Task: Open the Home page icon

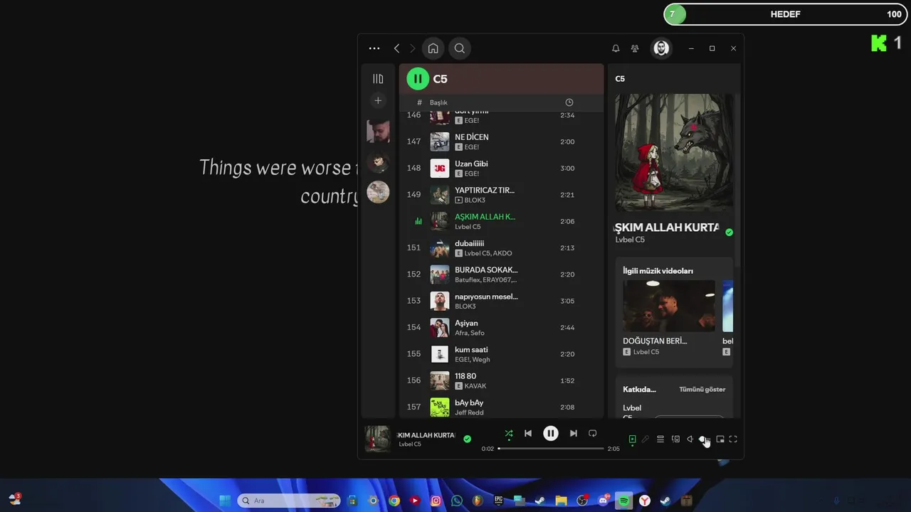Action: coord(433,48)
